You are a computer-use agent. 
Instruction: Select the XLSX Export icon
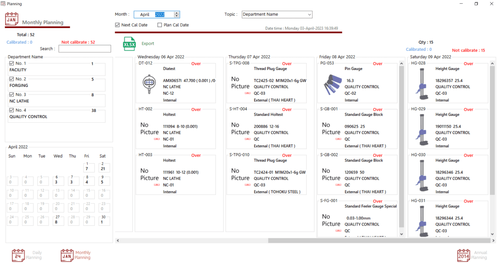tap(129, 44)
